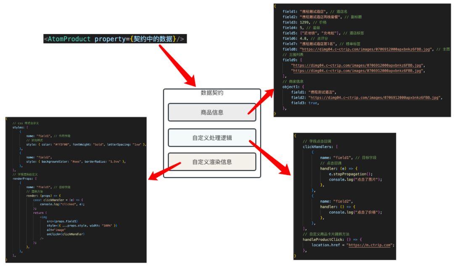Click the field2 line commented 副标题

pos(322,17)
